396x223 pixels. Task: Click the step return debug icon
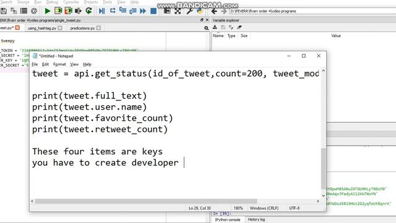[x=133, y=11]
